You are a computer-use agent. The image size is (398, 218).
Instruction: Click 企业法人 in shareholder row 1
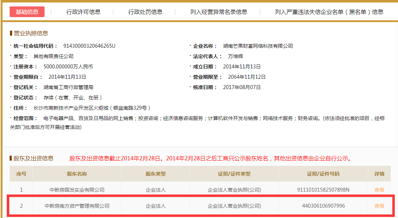(156, 190)
